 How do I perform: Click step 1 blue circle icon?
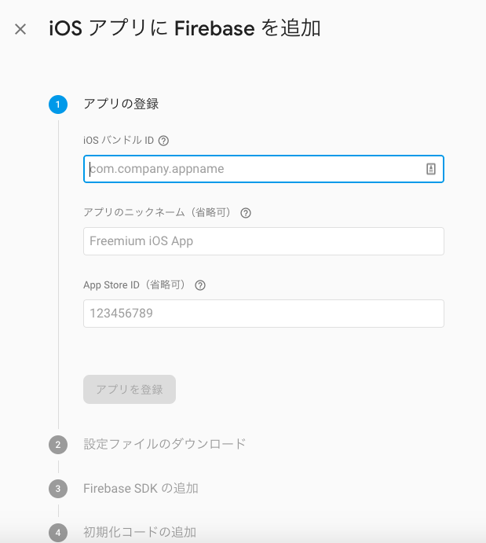point(58,105)
